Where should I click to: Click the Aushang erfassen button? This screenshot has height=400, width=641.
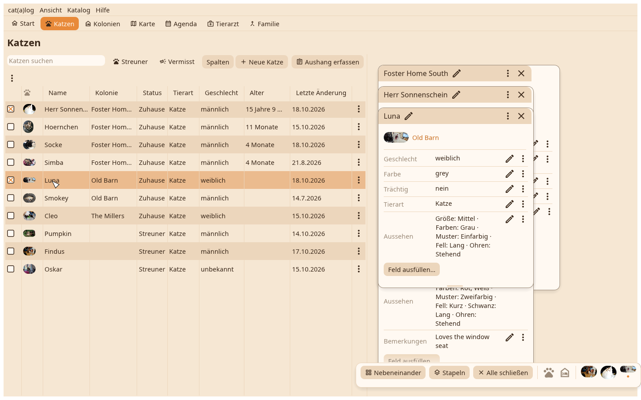coord(328,62)
